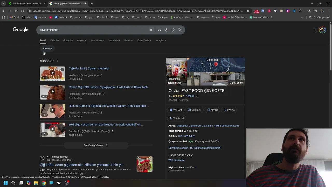Viewport: 332px width, 187px height.
Task: Open options for RamazanBingol X result
Action: [x=74, y=160]
